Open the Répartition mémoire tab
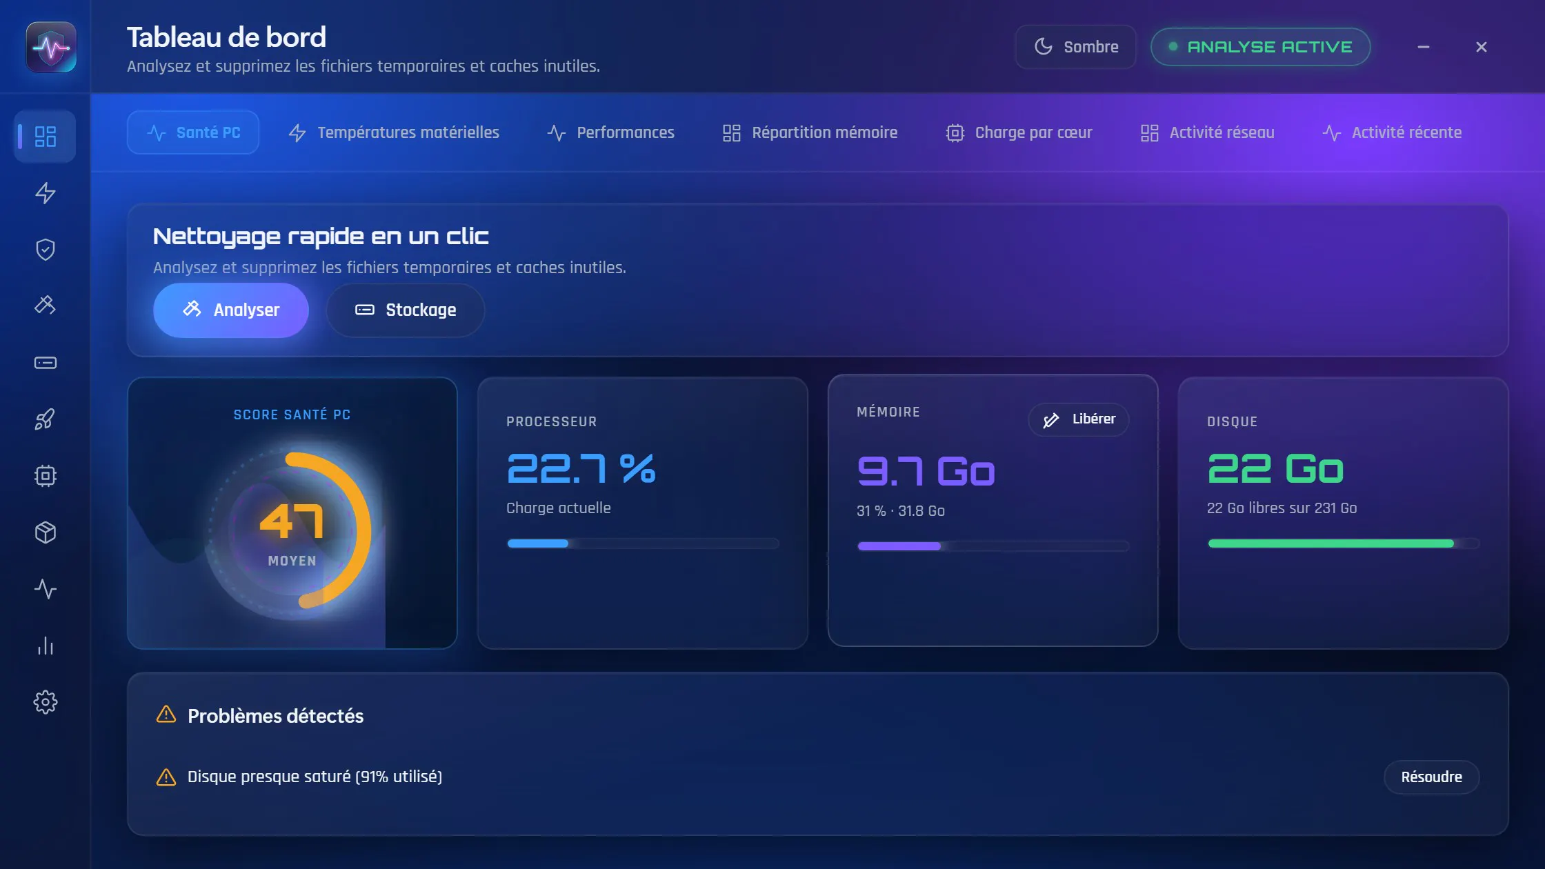 [810, 132]
